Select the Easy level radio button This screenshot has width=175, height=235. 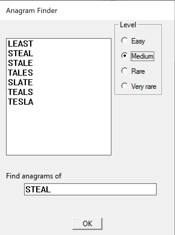coord(124,41)
